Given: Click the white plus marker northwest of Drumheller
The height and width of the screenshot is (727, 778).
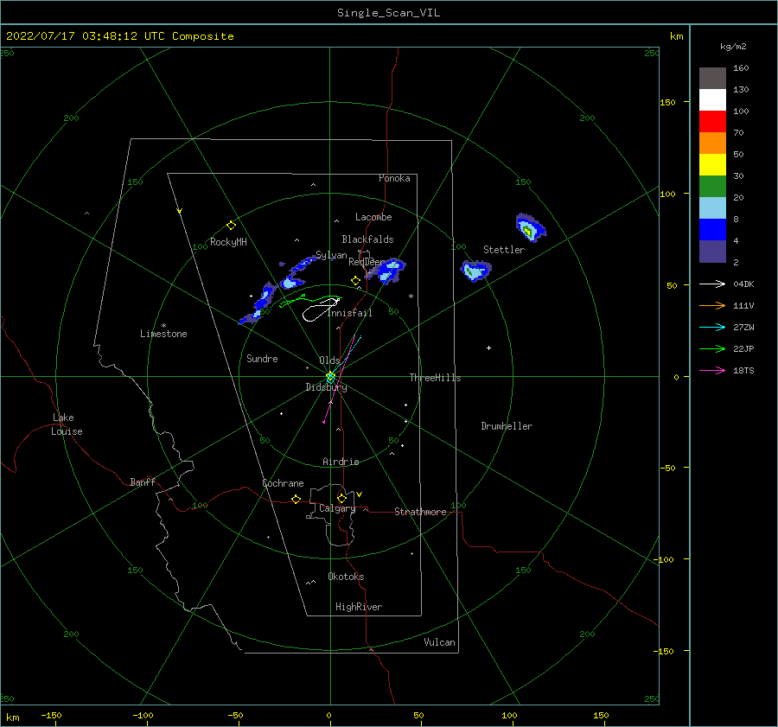Looking at the screenshot, I should point(488,348).
